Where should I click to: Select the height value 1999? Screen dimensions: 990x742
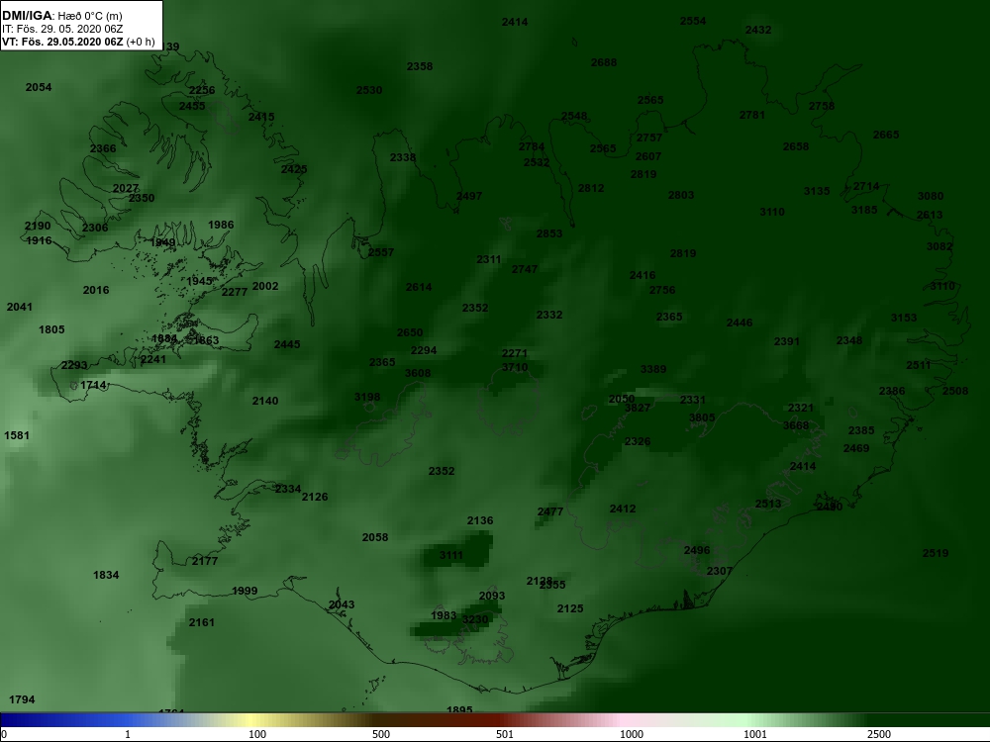[245, 591]
